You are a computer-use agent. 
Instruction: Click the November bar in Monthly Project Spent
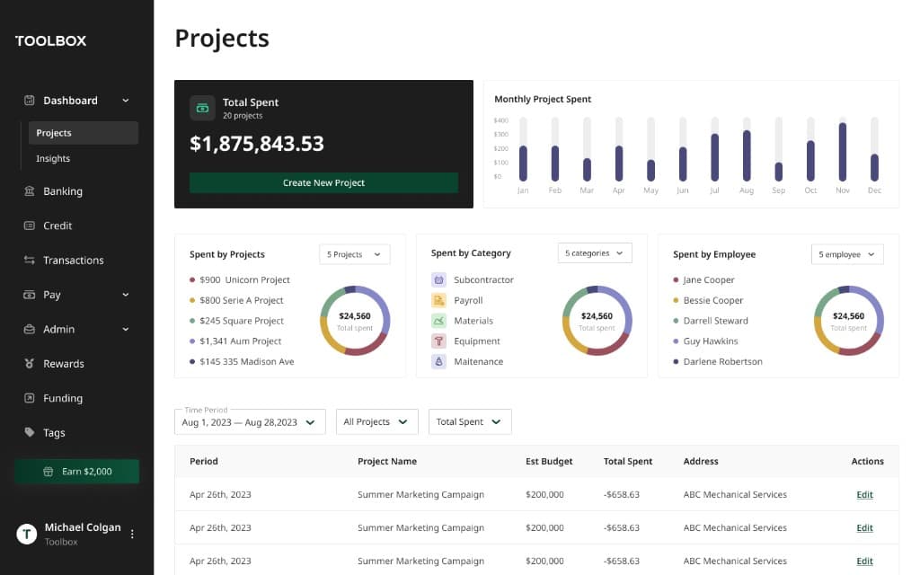843,149
